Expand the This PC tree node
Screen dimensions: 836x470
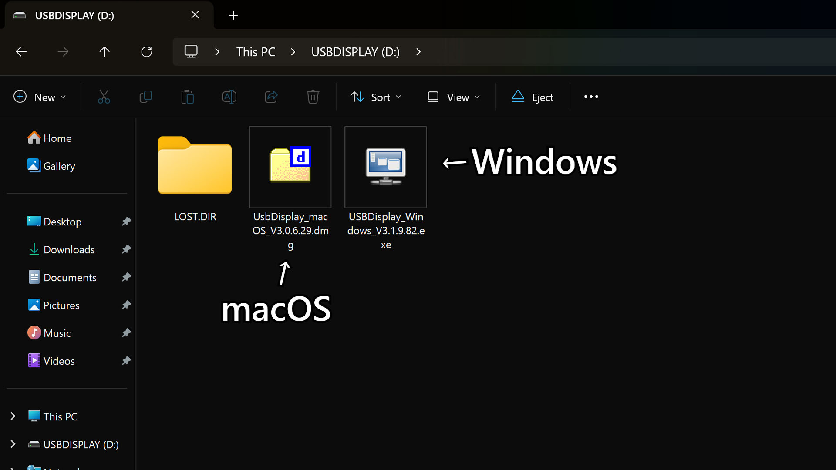13,416
